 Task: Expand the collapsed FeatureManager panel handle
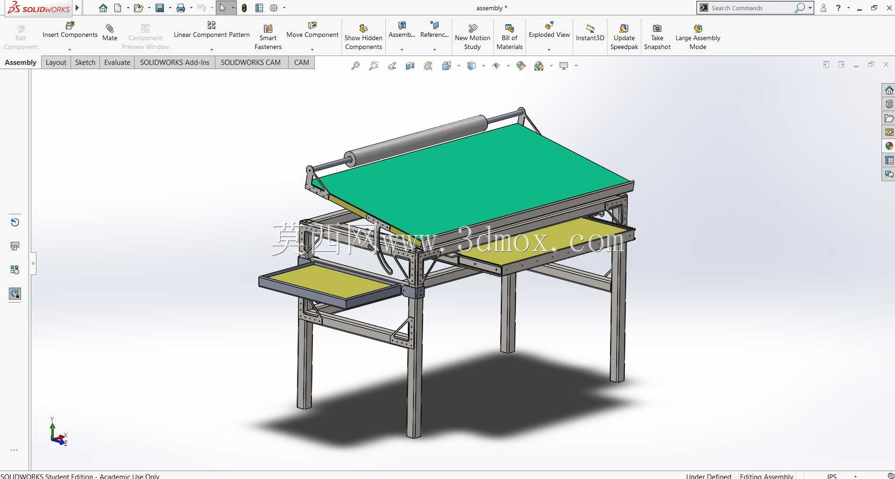(33, 263)
